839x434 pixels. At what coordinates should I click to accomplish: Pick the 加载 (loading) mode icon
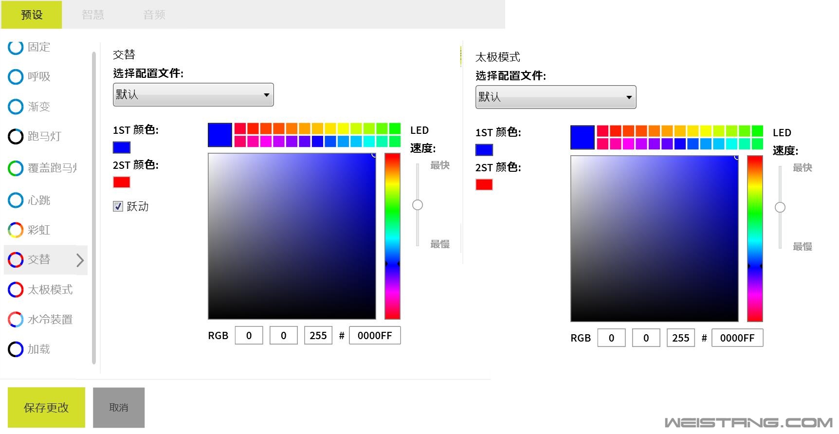[x=16, y=349]
